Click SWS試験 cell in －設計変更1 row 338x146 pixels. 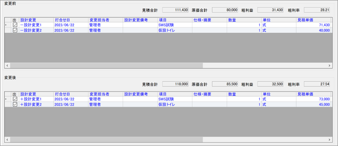point(175,25)
